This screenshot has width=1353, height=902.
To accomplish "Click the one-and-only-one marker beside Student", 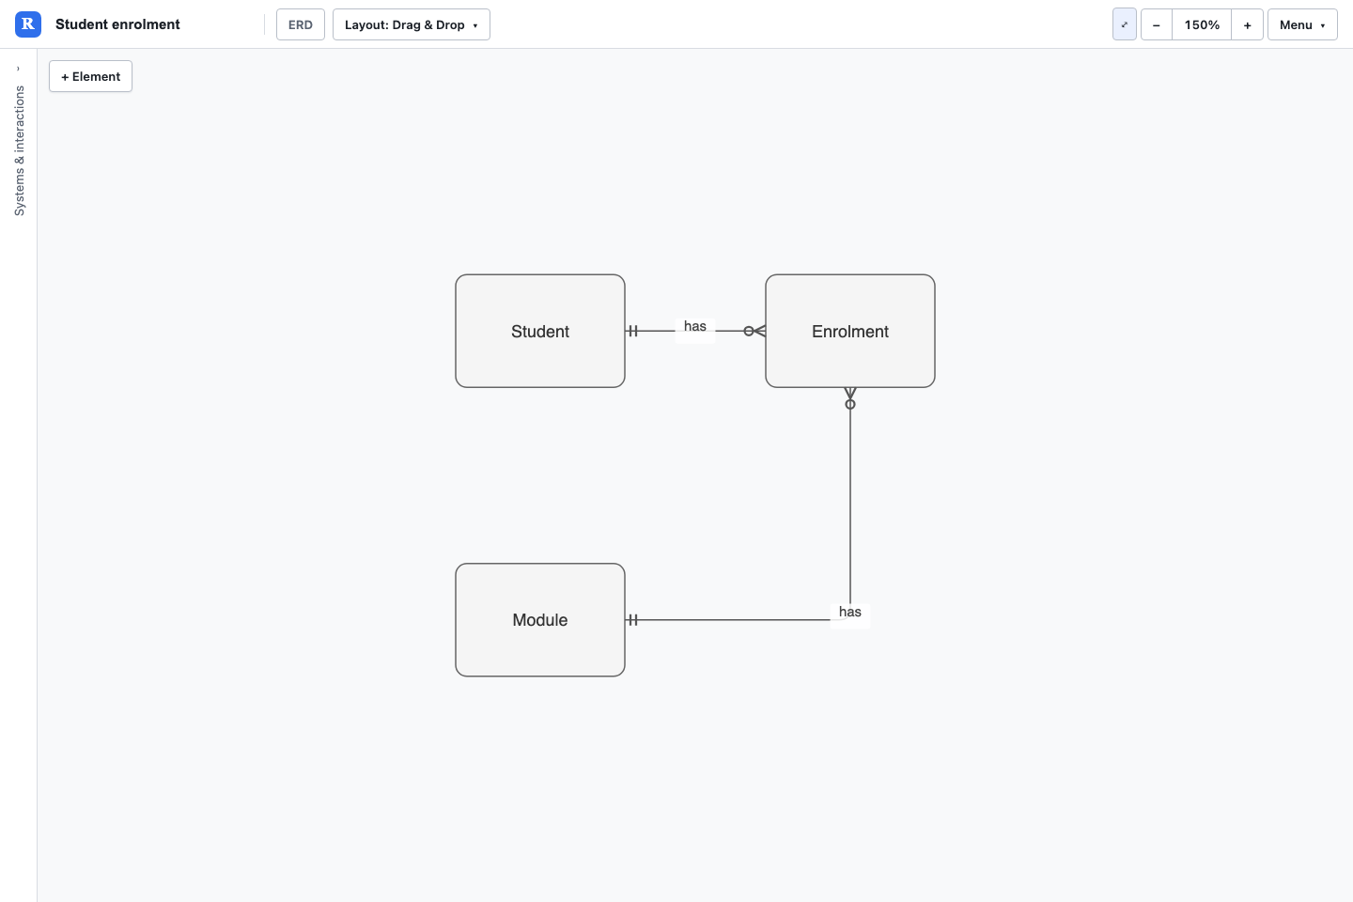I will 632,331.
